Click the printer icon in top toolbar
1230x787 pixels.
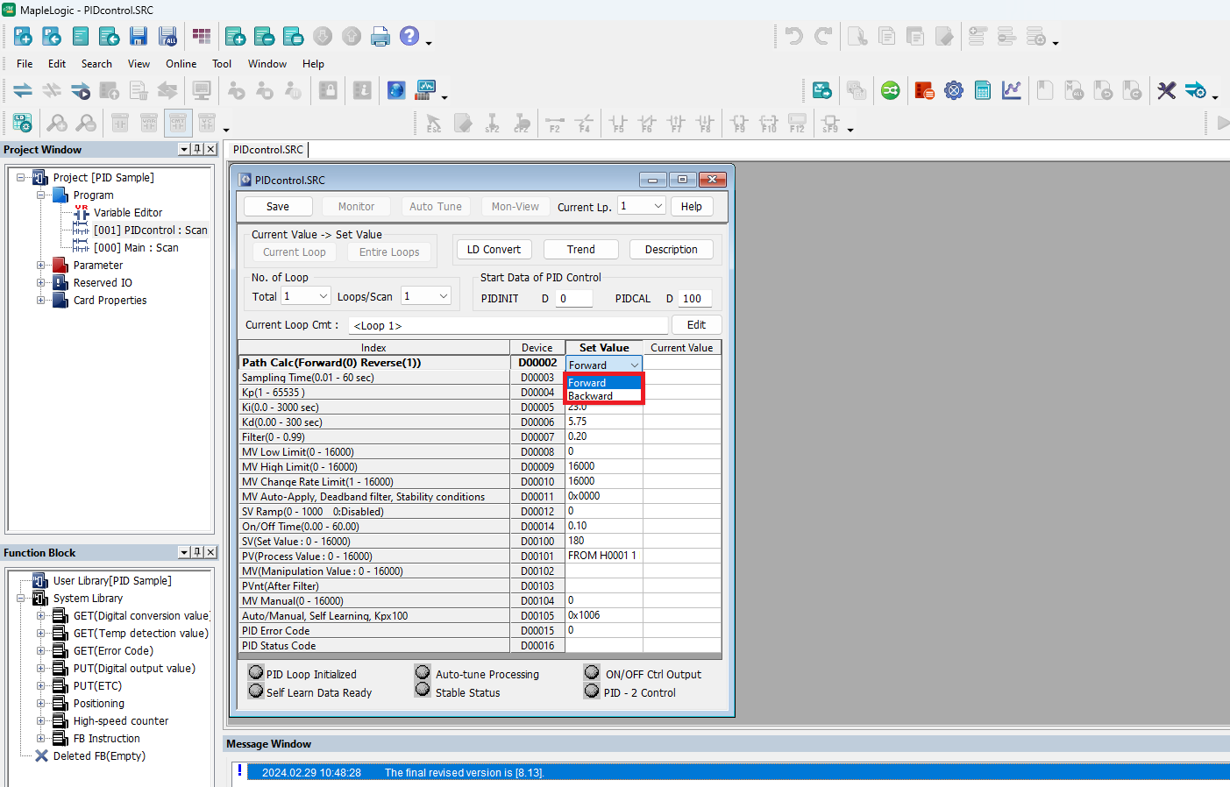coord(380,36)
